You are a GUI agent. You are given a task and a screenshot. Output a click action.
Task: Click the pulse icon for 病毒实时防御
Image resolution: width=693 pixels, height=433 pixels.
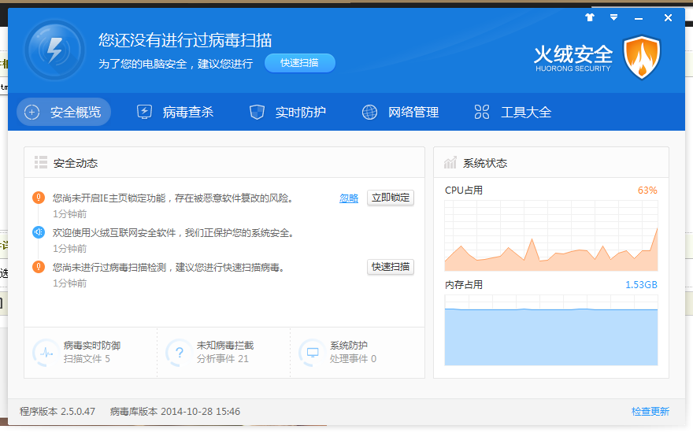tap(46, 353)
